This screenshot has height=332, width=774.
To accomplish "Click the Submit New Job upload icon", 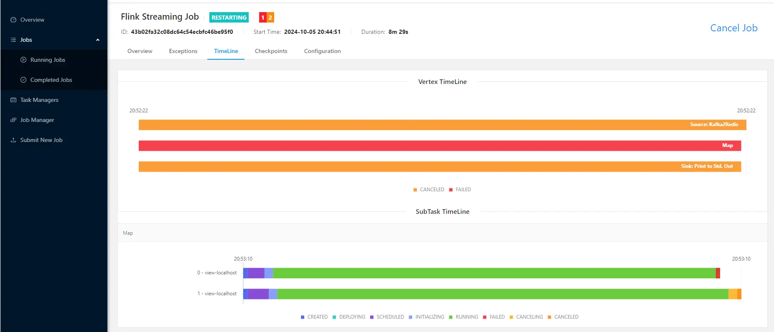I will tap(13, 140).
